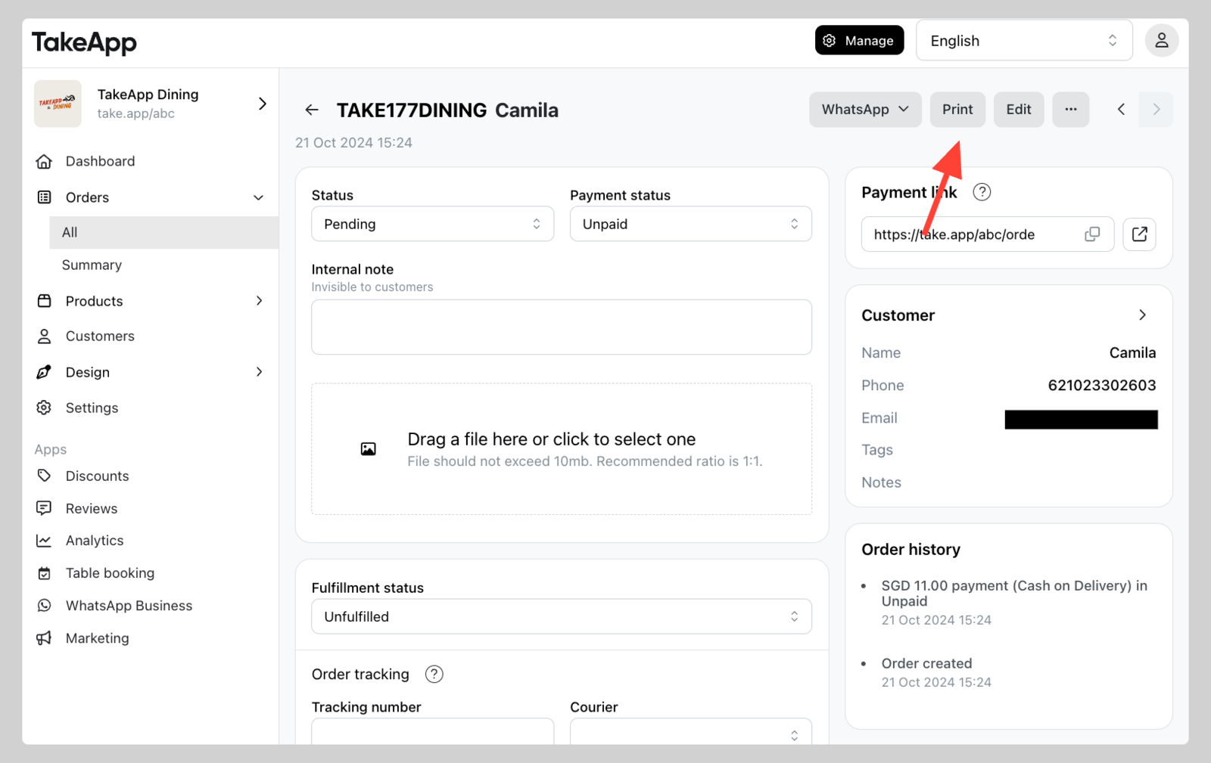Click into the Internal note text area
1211x763 pixels.
coord(562,327)
